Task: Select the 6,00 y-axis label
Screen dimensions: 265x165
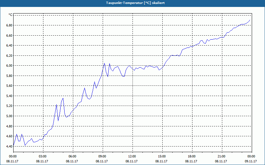Action: click(x=10, y=66)
